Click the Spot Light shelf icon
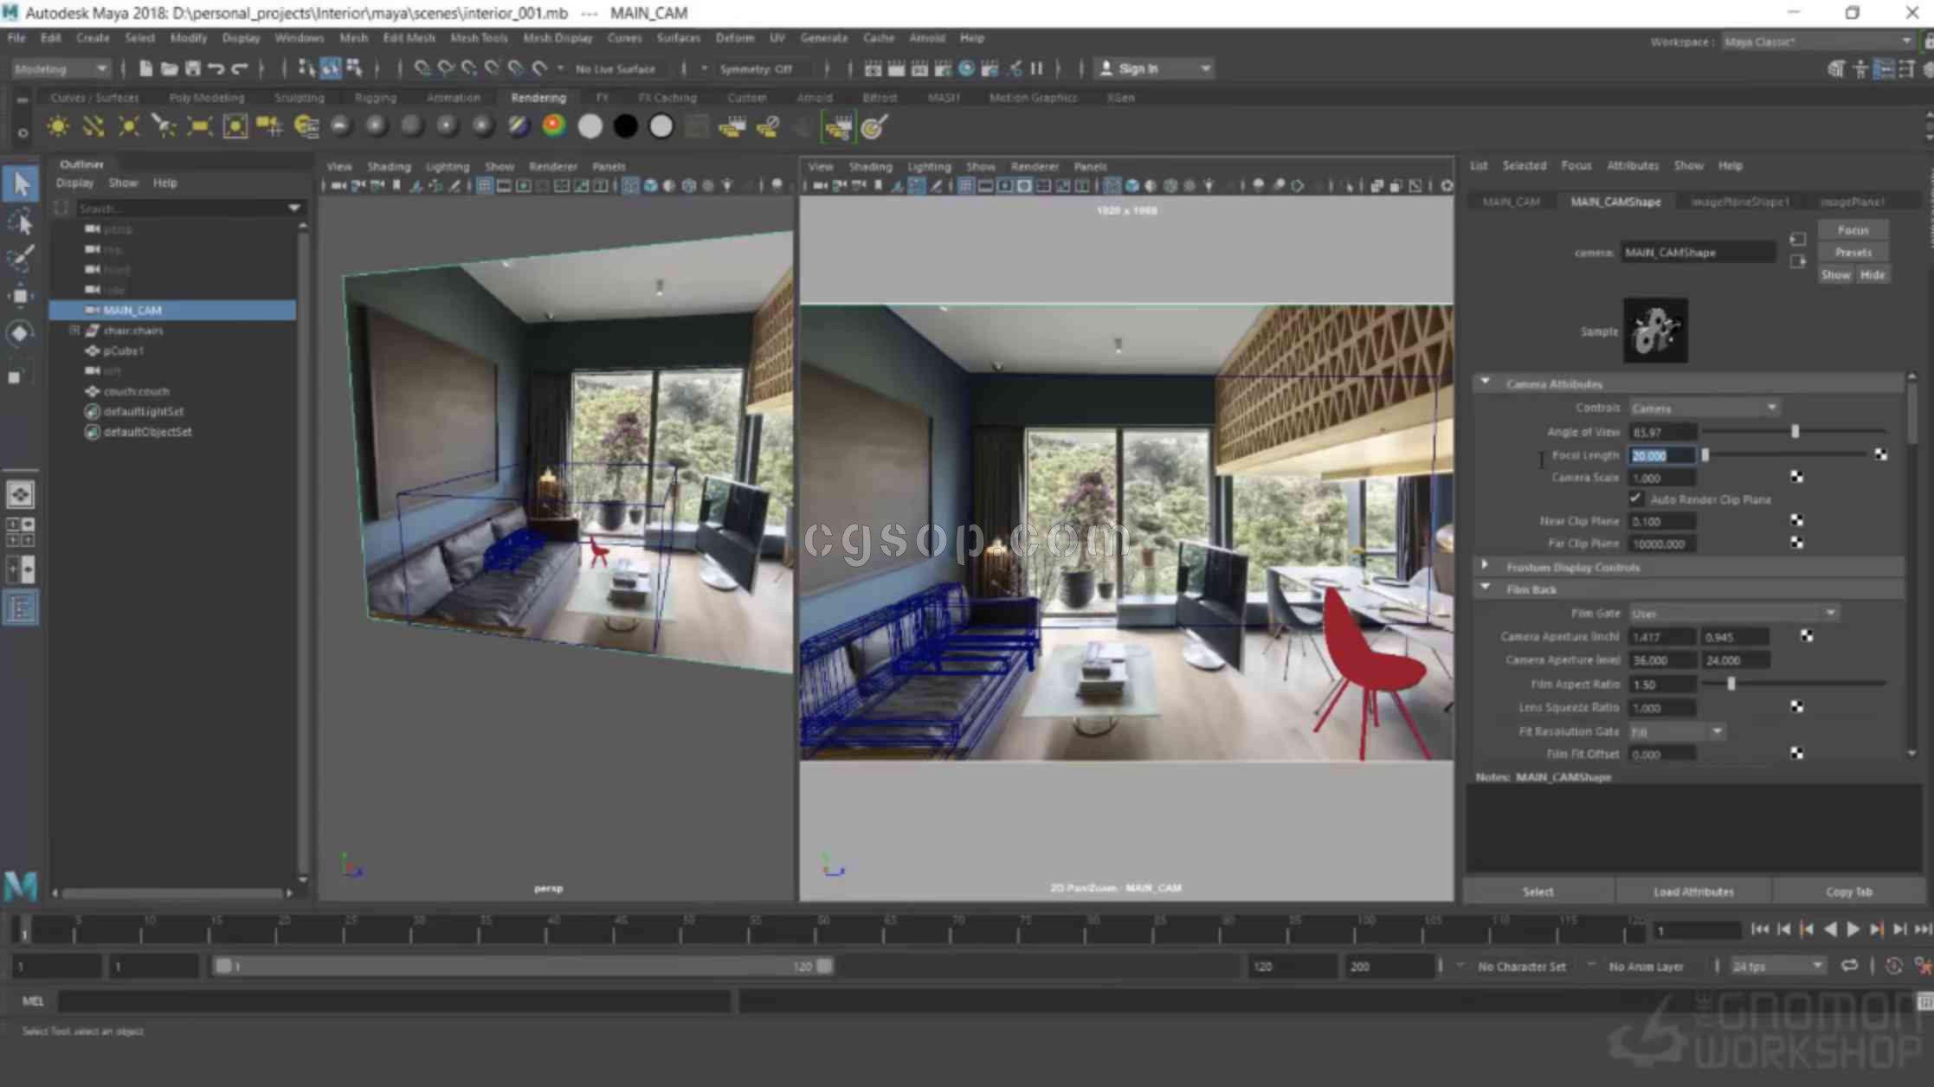Image resolution: width=1934 pixels, height=1087 pixels. pyautogui.click(x=164, y=127)
